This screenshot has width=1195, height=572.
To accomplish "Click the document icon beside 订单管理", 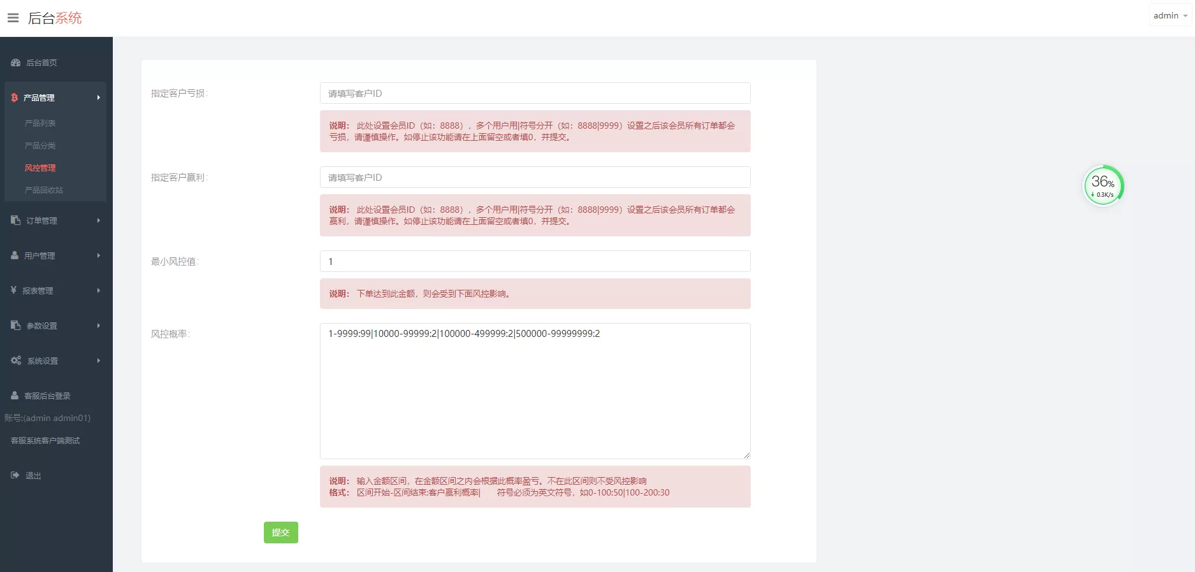I will pos(16,220).
